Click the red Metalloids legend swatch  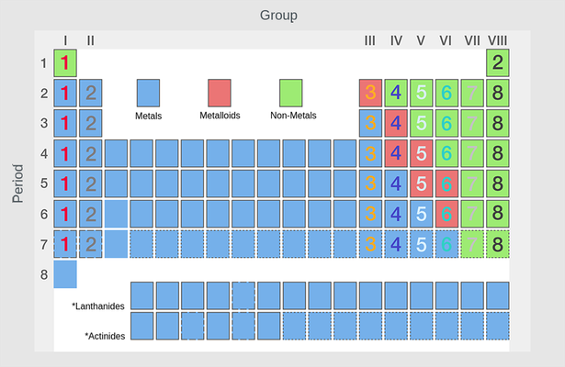219,94
